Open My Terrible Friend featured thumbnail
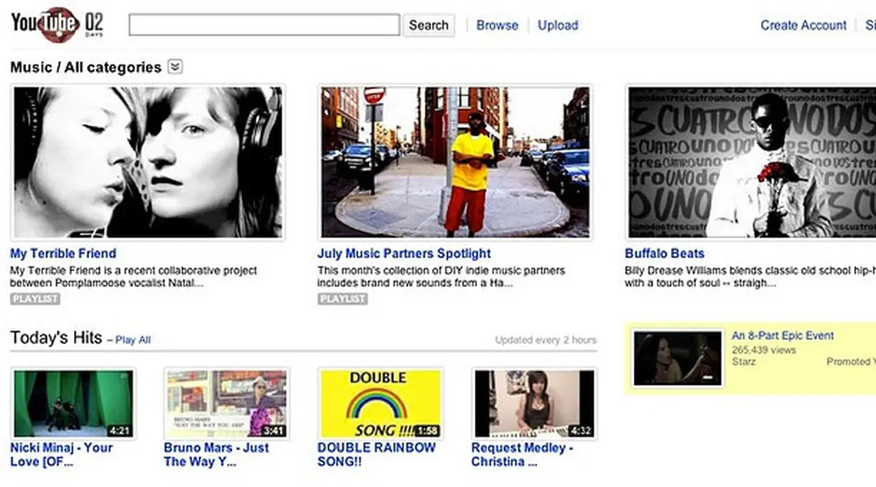 click(148, 162)
